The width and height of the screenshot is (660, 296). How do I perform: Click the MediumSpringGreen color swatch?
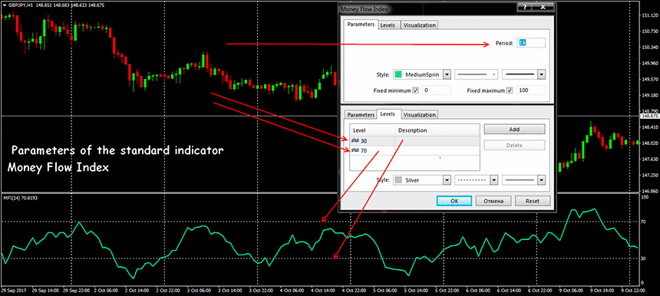click(x=398, y=75)
